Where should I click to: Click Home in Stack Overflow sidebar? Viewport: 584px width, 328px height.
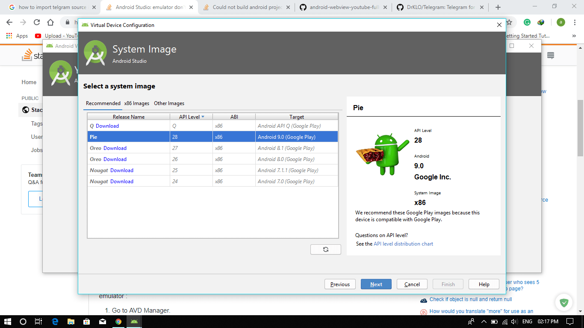click(x=29, y=82)
